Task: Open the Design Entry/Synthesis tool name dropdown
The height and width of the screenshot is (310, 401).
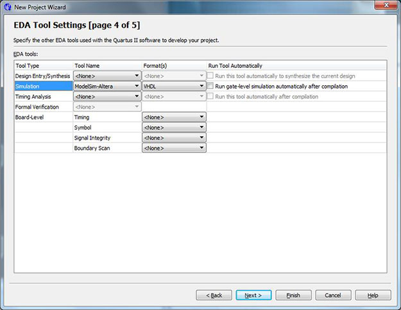Action: click(107, 76)
